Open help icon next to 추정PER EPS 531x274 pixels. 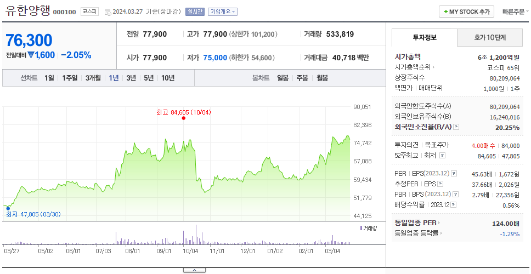click(440, 184)
